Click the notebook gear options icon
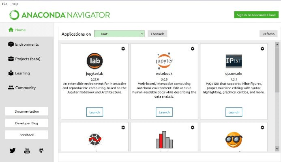Image resolution: width=281 pixels, height=162 pixels. pyautogui.click(x=193, y=49)
